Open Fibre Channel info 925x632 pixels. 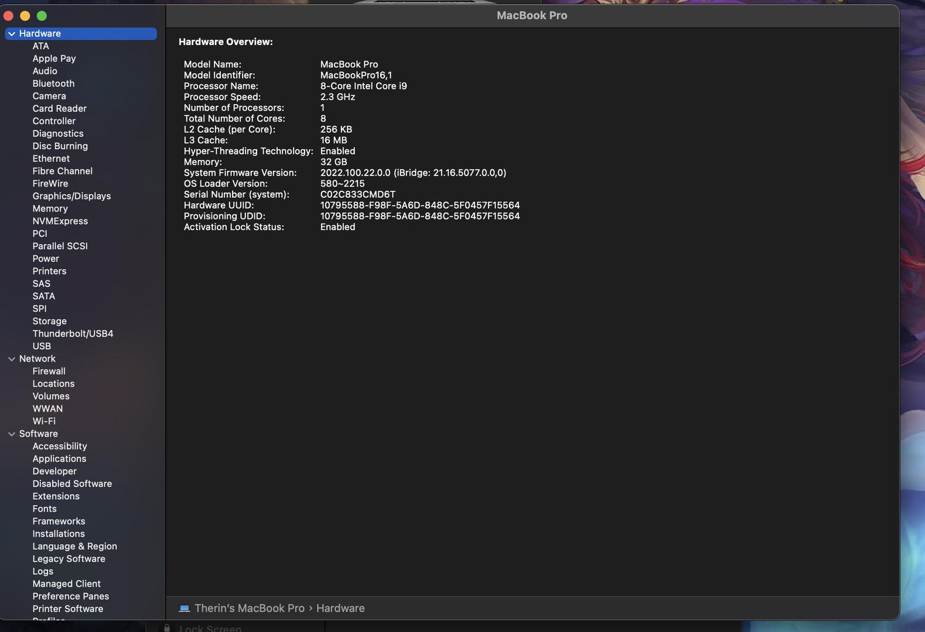point(62,171)
